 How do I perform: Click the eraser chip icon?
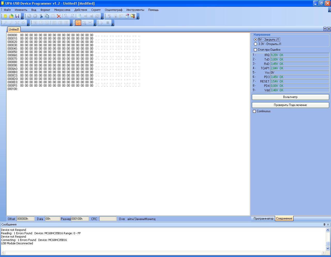coord(127,16)
